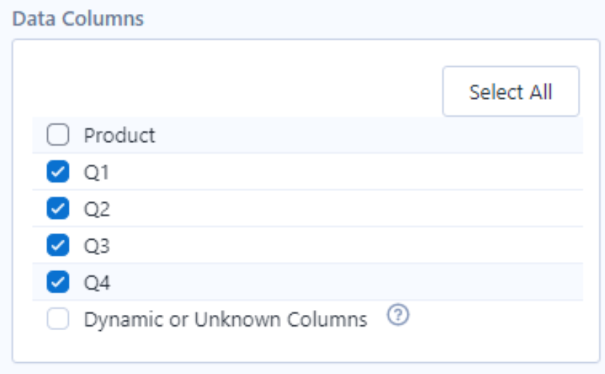This screenshot has width=605, height=374.
Task: Uncheck the Q1 column checkbox
Action: click(58, 171)
